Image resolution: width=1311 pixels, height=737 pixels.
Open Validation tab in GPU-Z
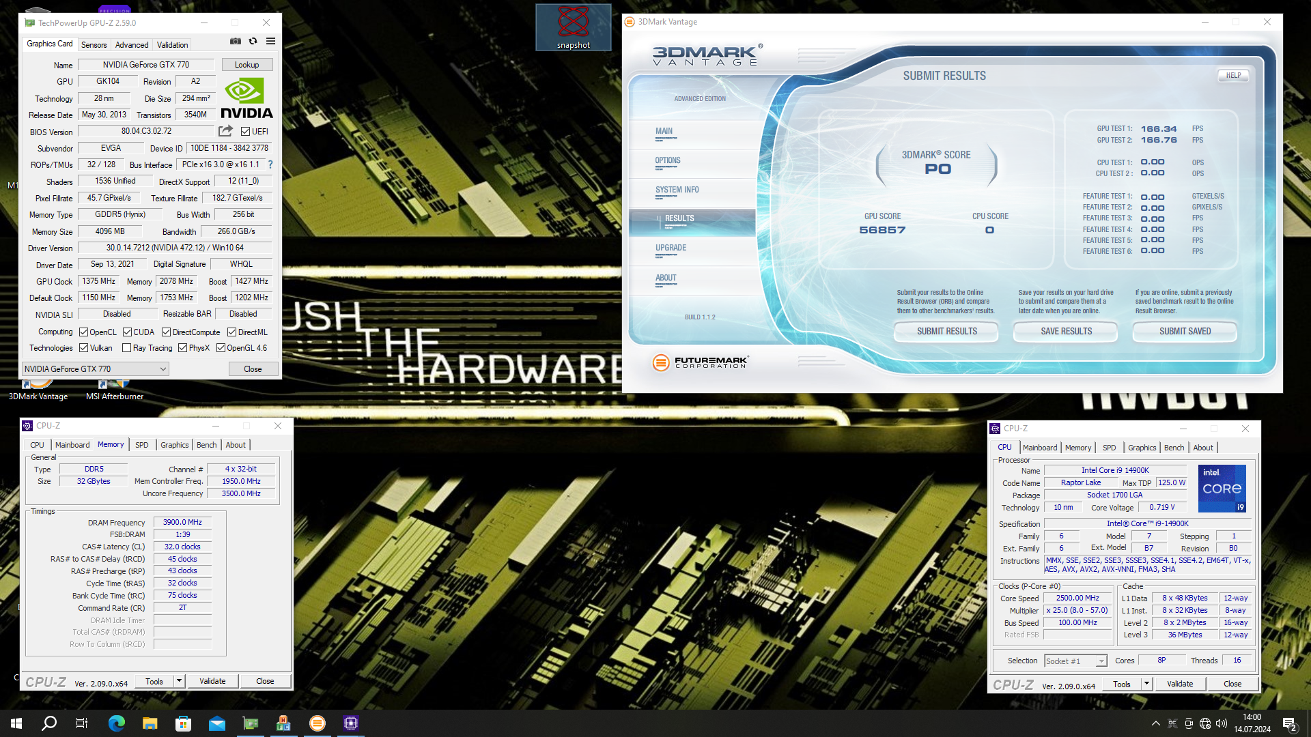[x=172, y=45]
